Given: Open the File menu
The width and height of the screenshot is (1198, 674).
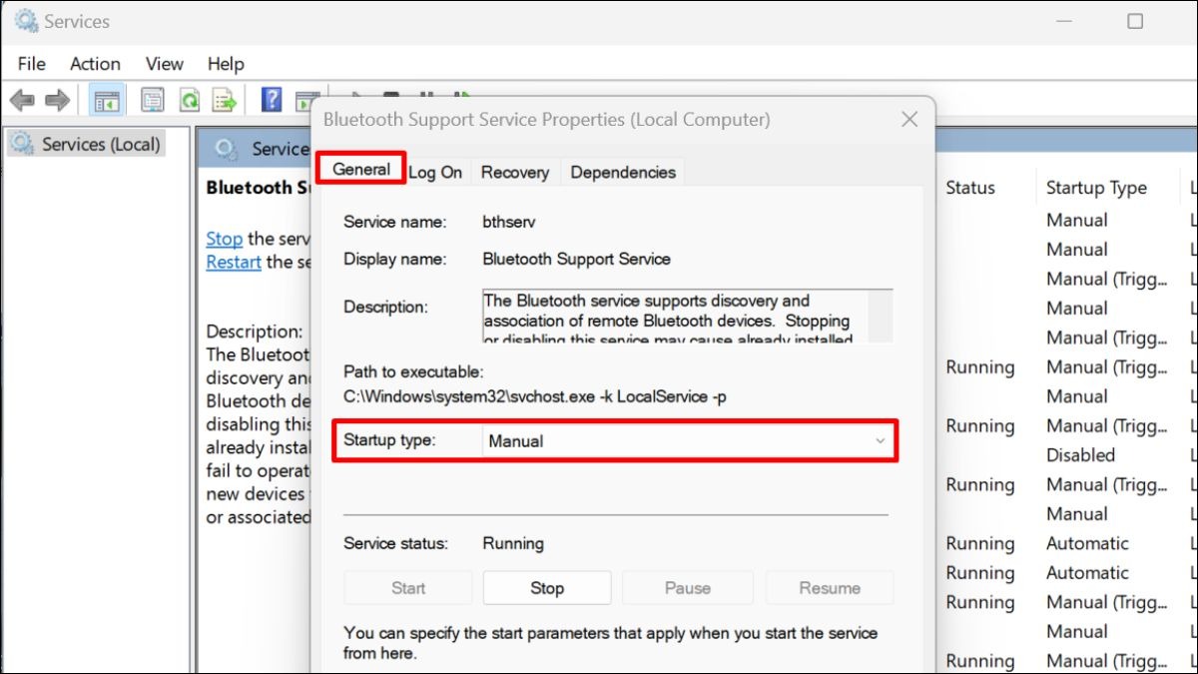Looking at the screenshot, I should (32, 63).
